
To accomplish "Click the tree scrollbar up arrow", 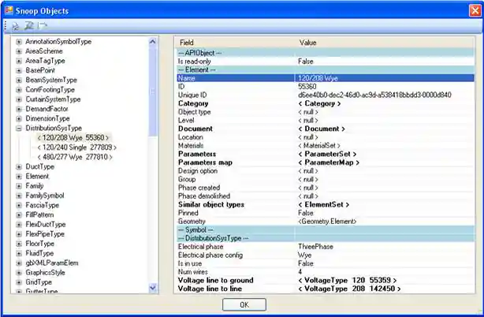I will tap(153, 39).
